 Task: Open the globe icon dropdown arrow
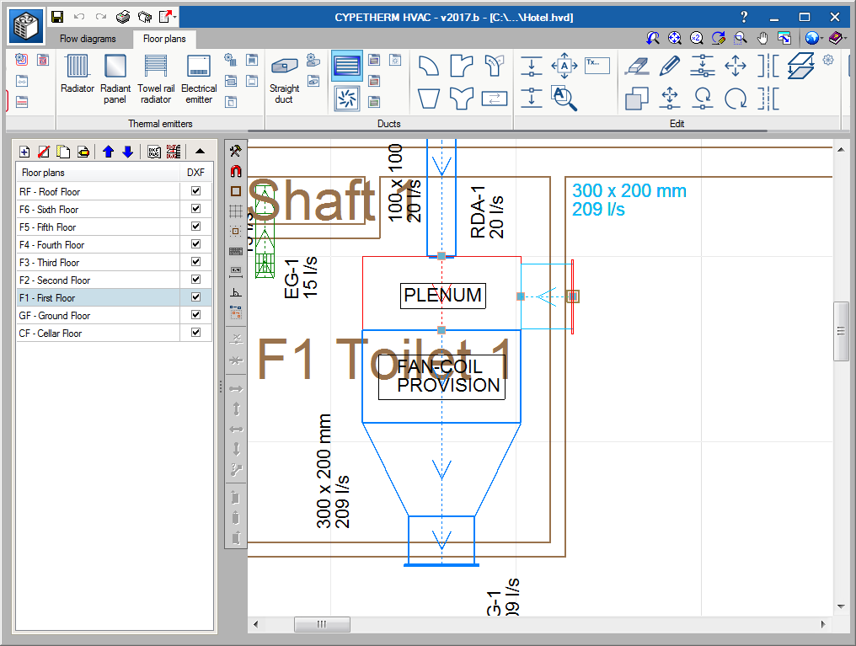(821, 38)
